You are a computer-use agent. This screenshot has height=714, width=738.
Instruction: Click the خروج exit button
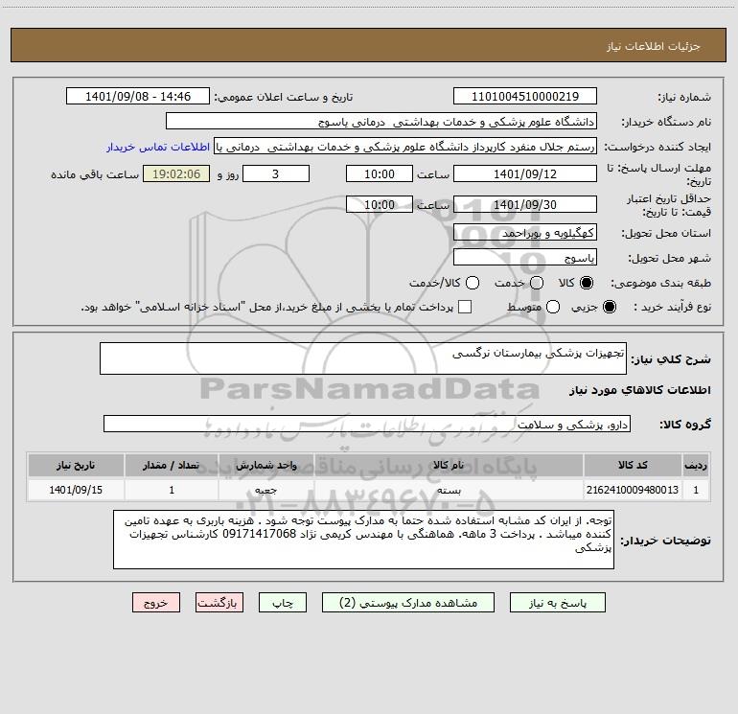(x=156, y=603)
